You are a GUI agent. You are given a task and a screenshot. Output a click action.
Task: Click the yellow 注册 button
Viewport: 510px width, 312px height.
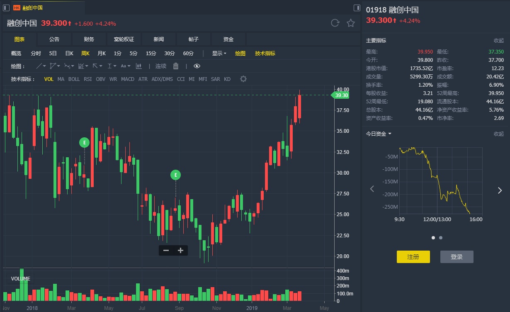tap(413, 257)
